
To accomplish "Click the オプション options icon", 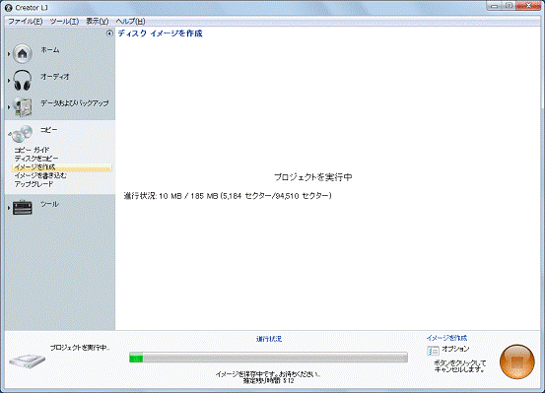I will click(x=433, y=351).
